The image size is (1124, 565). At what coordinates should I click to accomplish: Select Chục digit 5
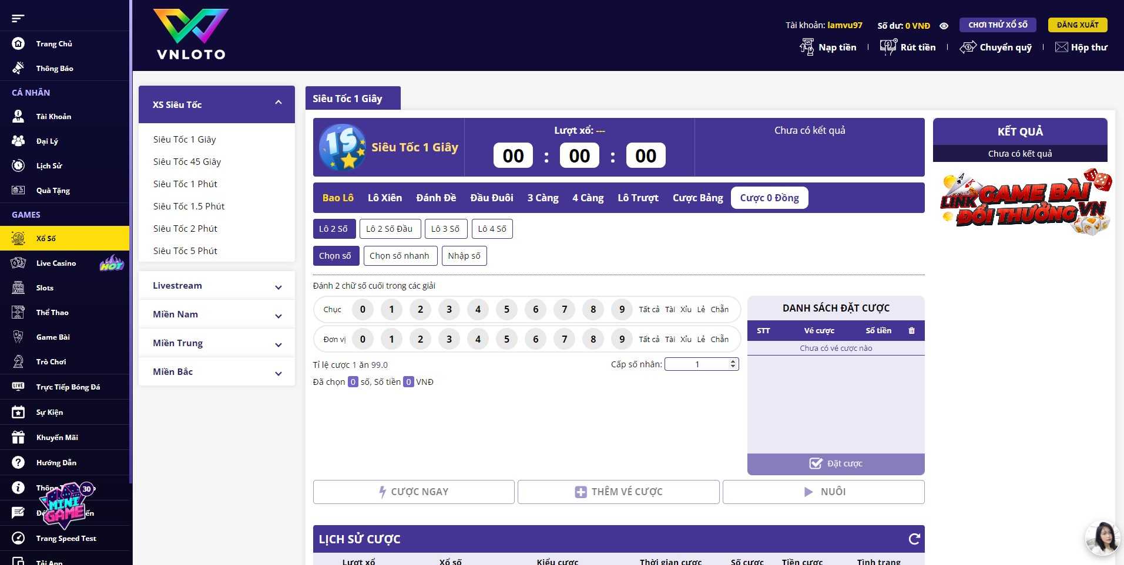click(x=506, y=309)
